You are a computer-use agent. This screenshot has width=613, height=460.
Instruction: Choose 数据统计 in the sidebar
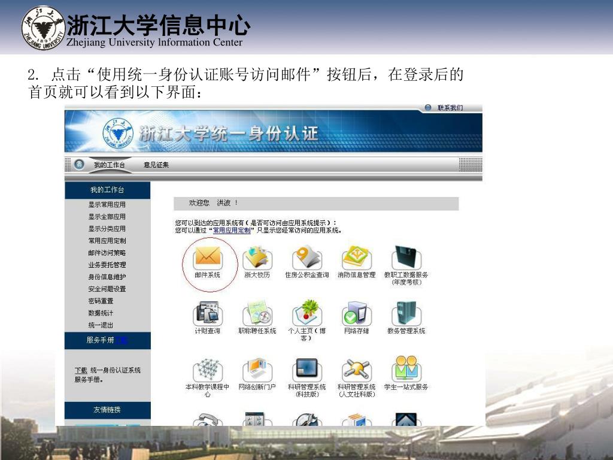(101, 313)
